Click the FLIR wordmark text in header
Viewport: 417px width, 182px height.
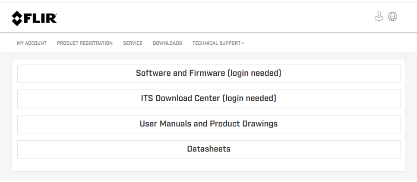click(40, 19)
